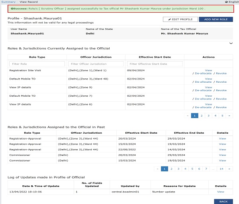Viewport: 239px width, 204px height.
Task: Go to next page of past roles
Action: point(229,169)
